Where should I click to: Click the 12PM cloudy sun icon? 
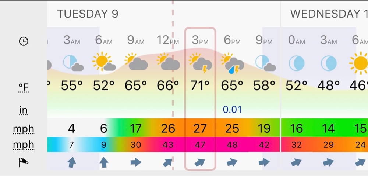coord(168,62)
